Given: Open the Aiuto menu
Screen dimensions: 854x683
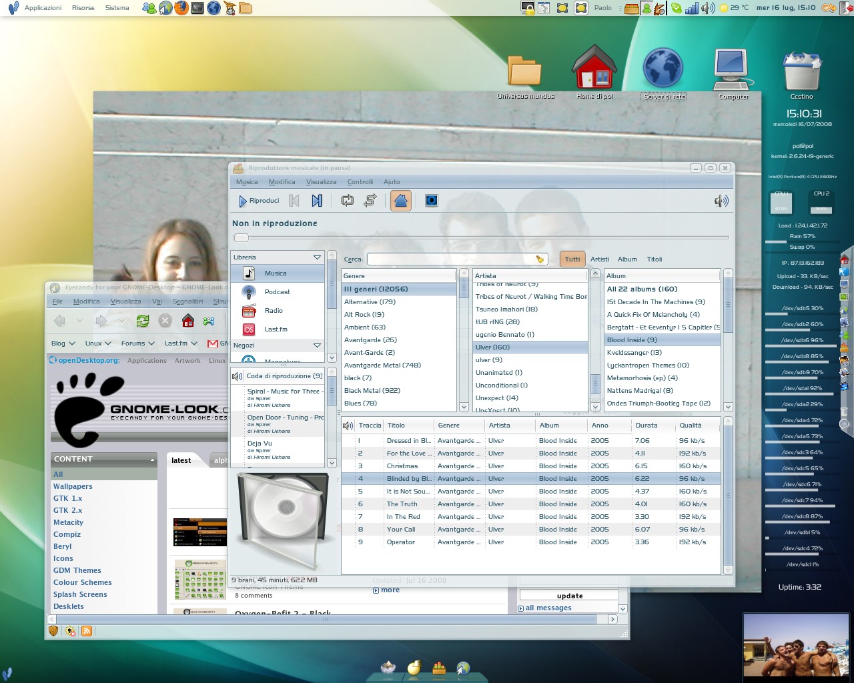Looking at the screenshot, I should (392, 181).
